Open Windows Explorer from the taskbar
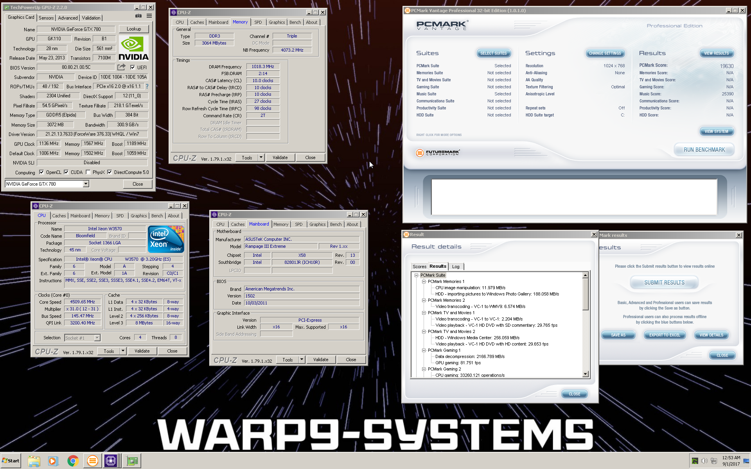 (34, 461)
